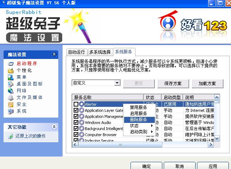Expand the 启动类别 submenu
This screenshot has width=231, height=169.
coord(139,132)
